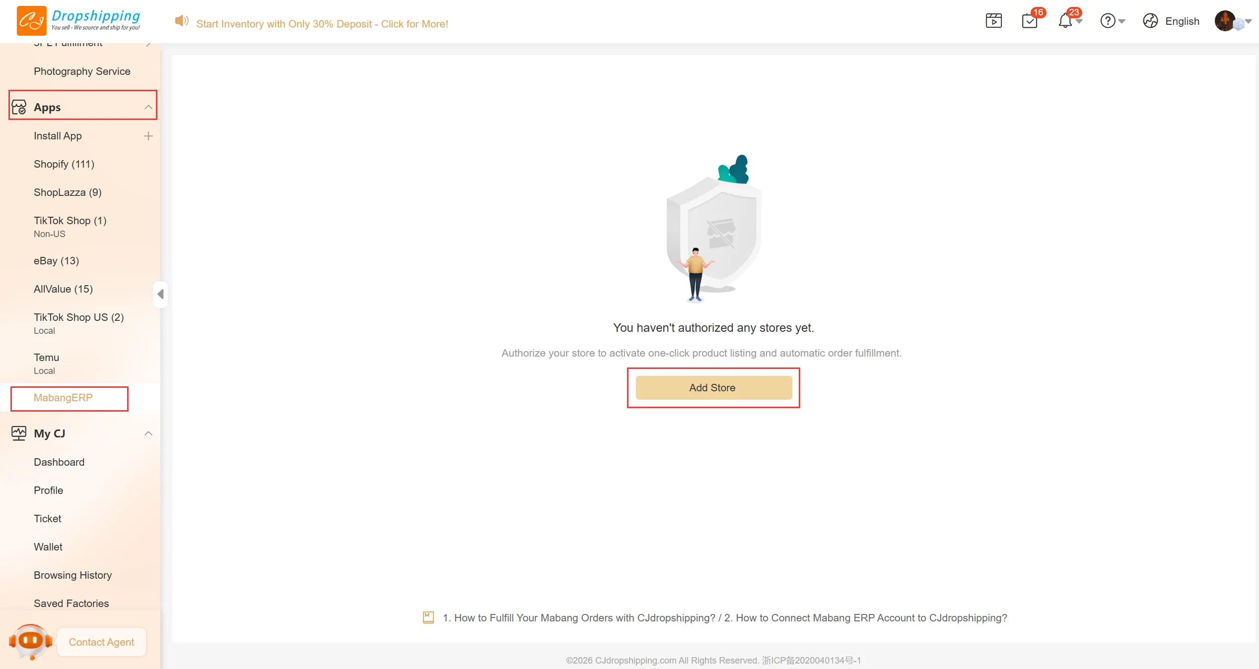This screenshot has height=669, width=1259.
Task: Click the Contact Agent robot icon
Action: pos(31,641)
